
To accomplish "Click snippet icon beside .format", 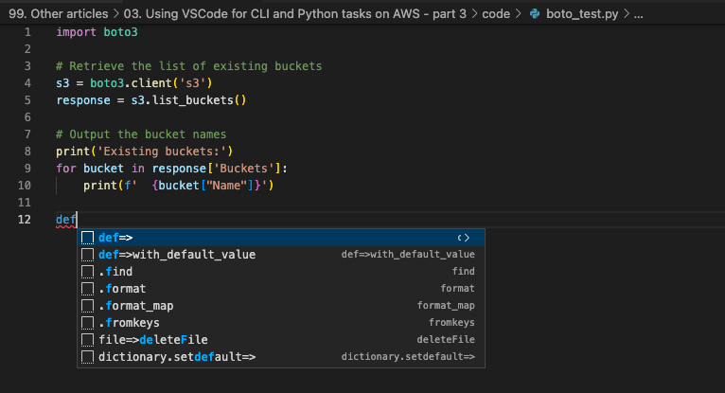I will pos(87,289).
